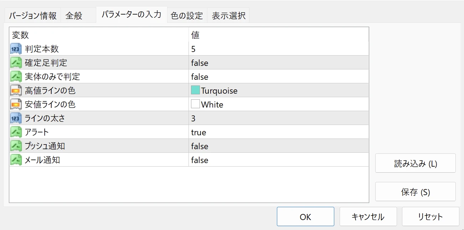Open the バージョン情報 tab
464x230 pixels.
[32, 16]
